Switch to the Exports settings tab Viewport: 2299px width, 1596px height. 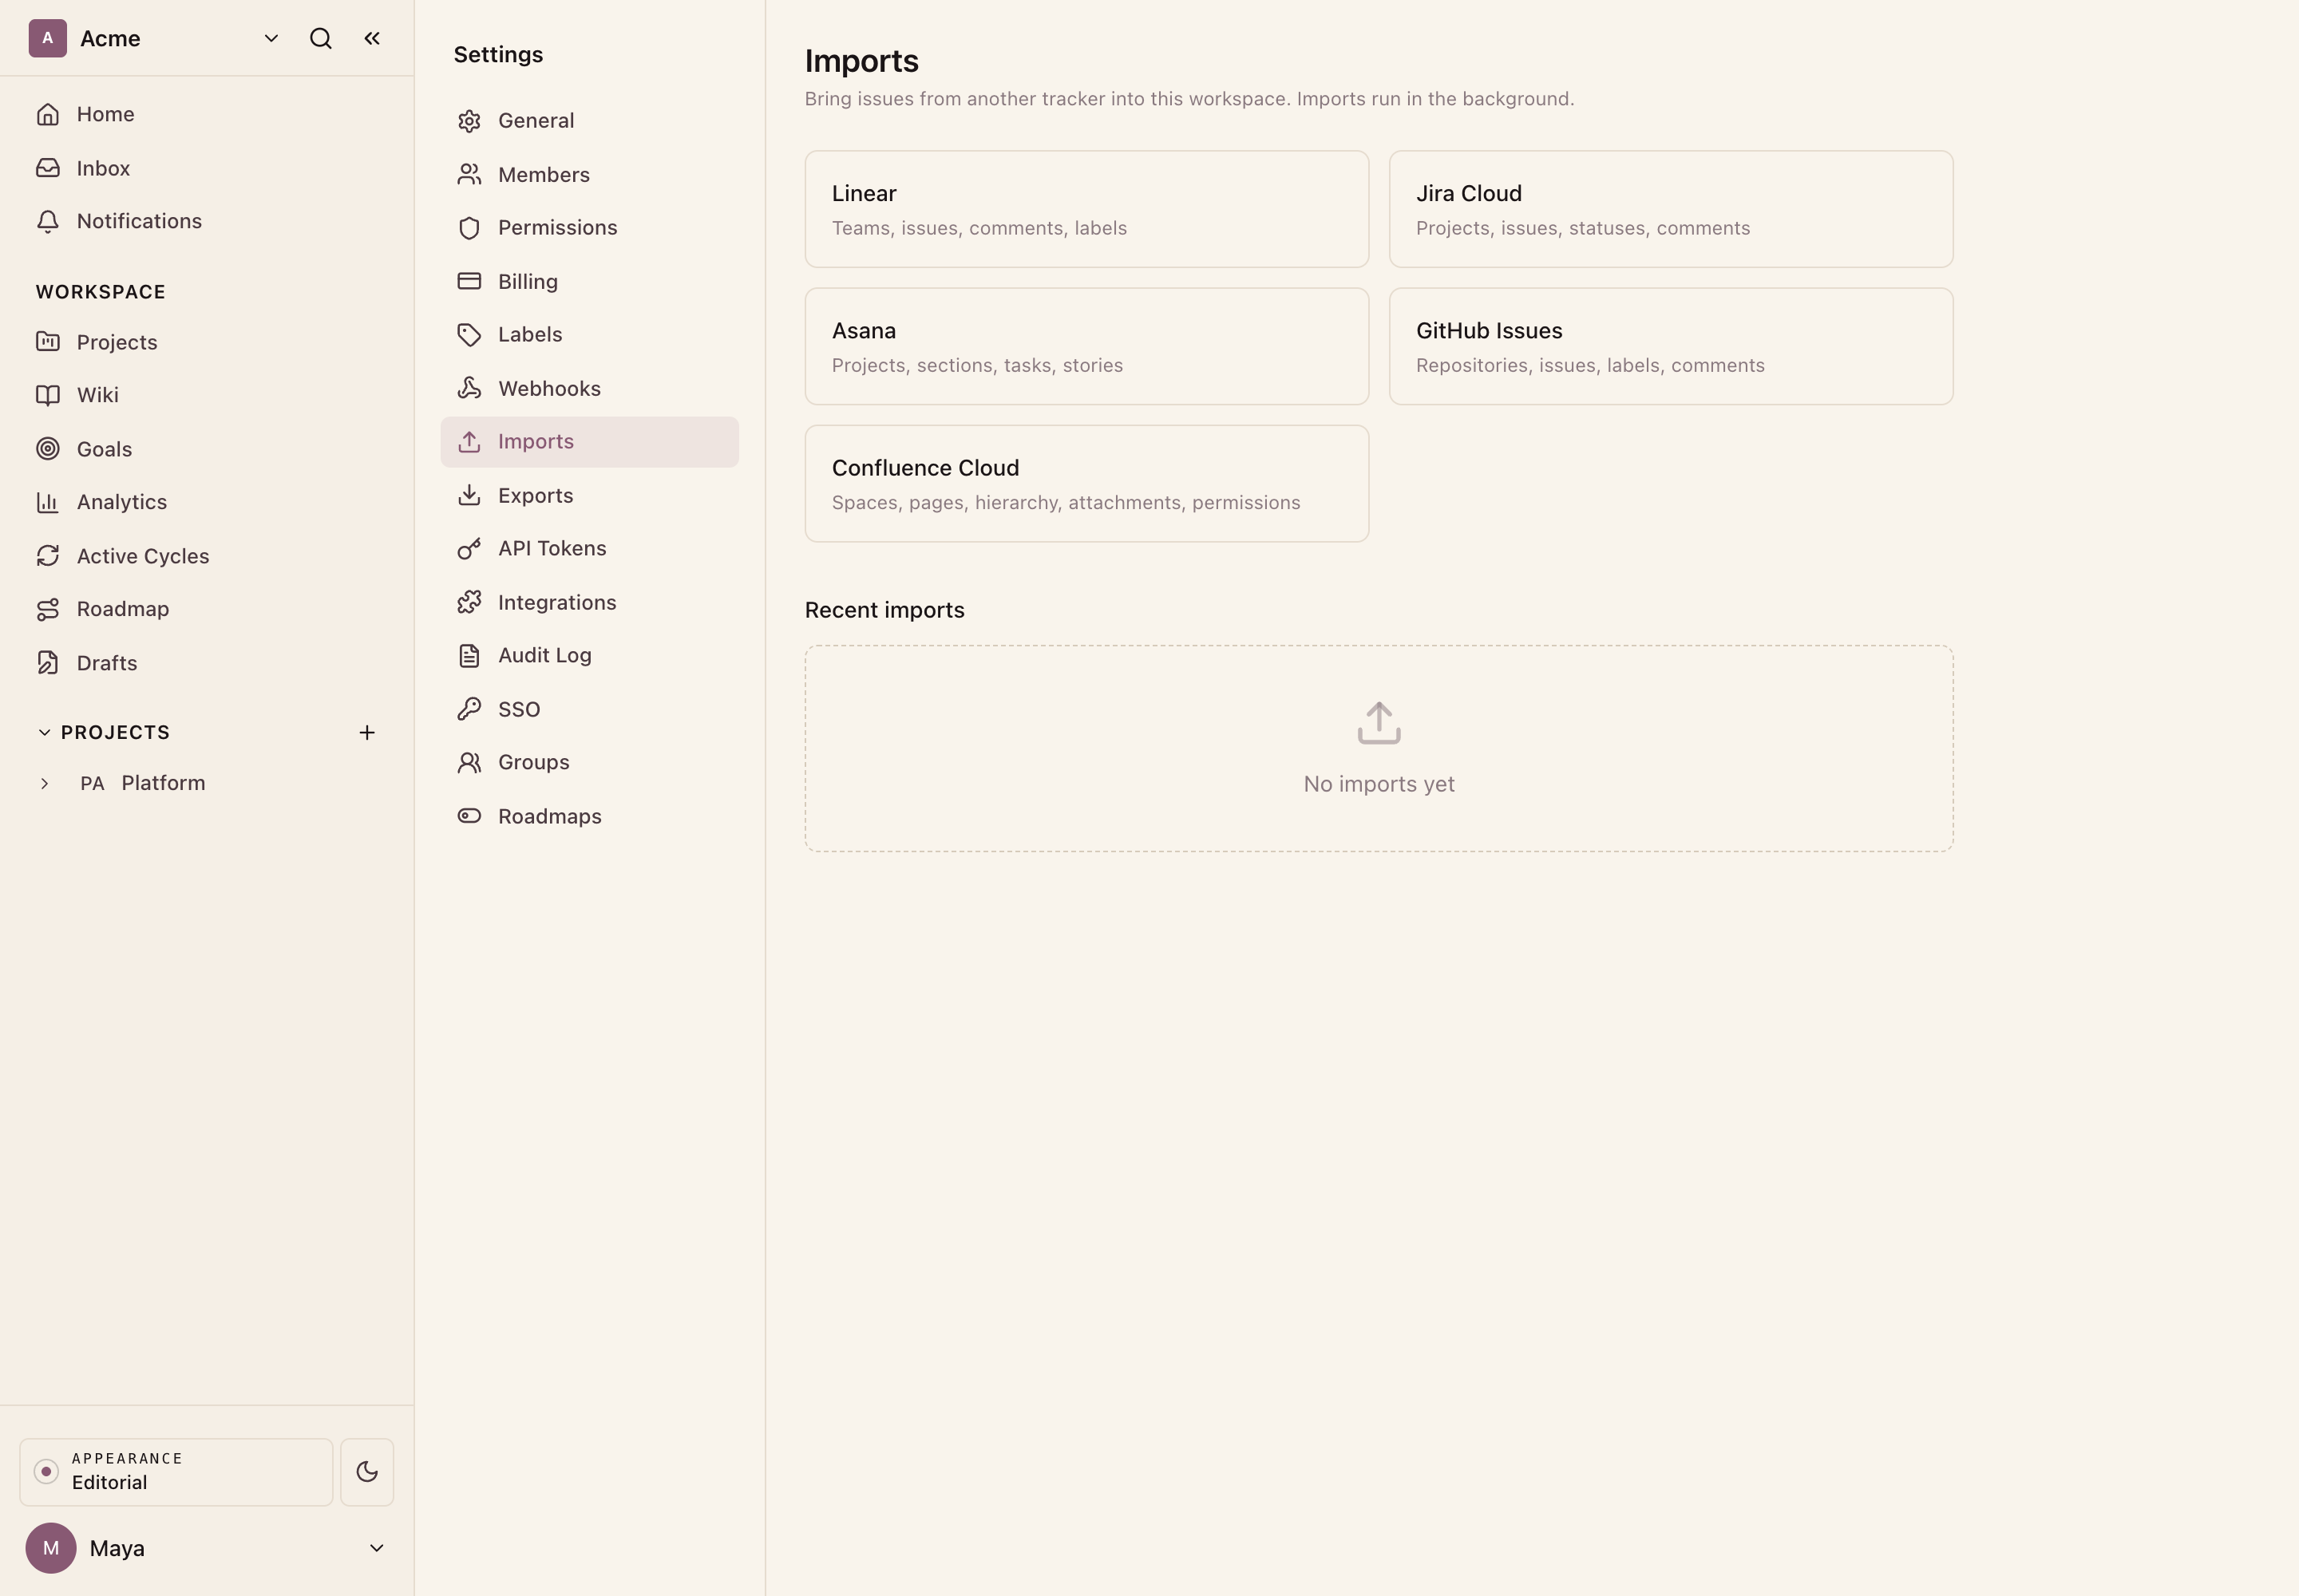[x=589, y=495]
